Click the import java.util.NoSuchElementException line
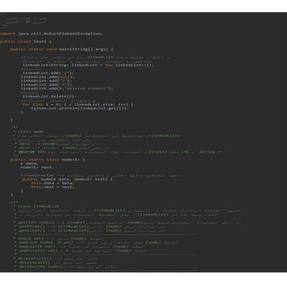The height and width of the screenshot is (287, 287). tap(51, 34)
